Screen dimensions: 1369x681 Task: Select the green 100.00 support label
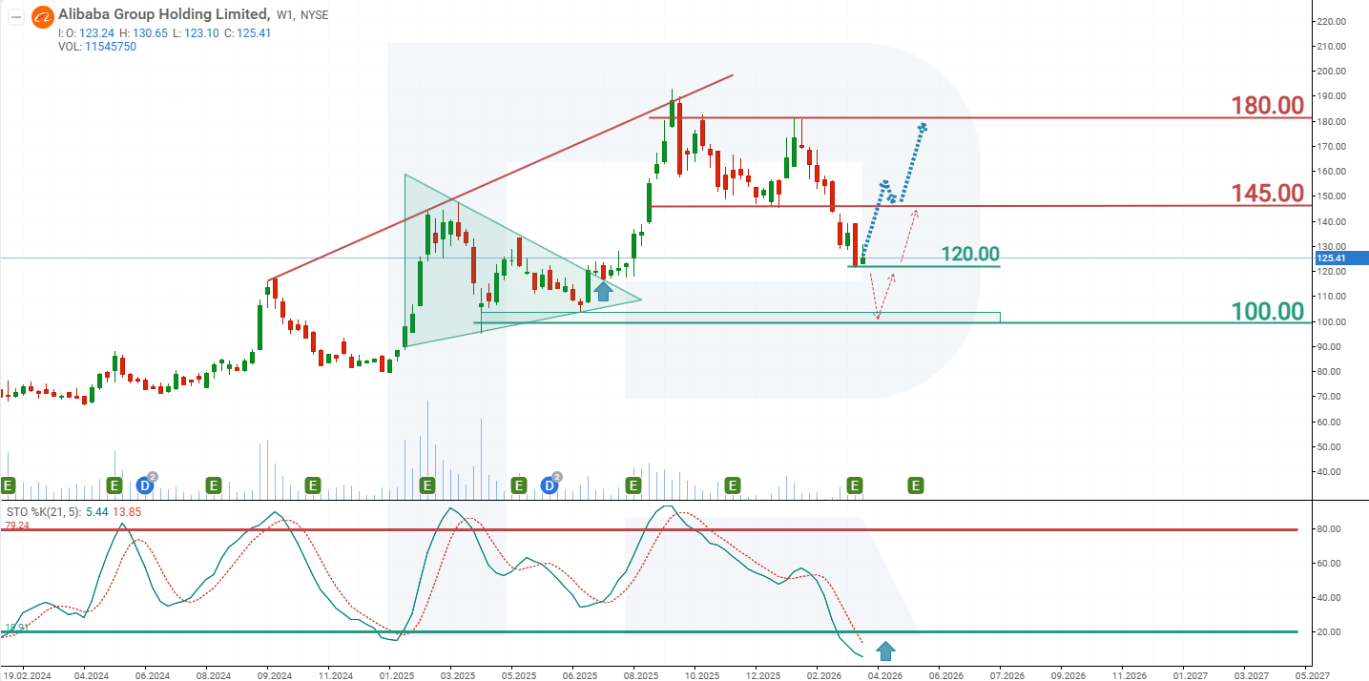pos(1266,311)
